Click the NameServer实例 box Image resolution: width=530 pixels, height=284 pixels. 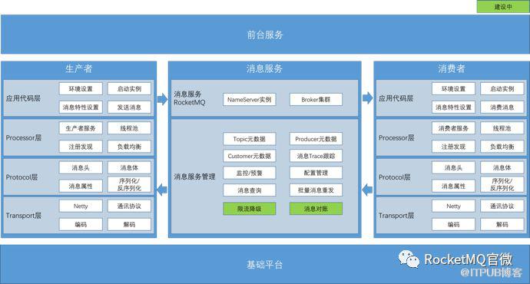pos(249,100)
